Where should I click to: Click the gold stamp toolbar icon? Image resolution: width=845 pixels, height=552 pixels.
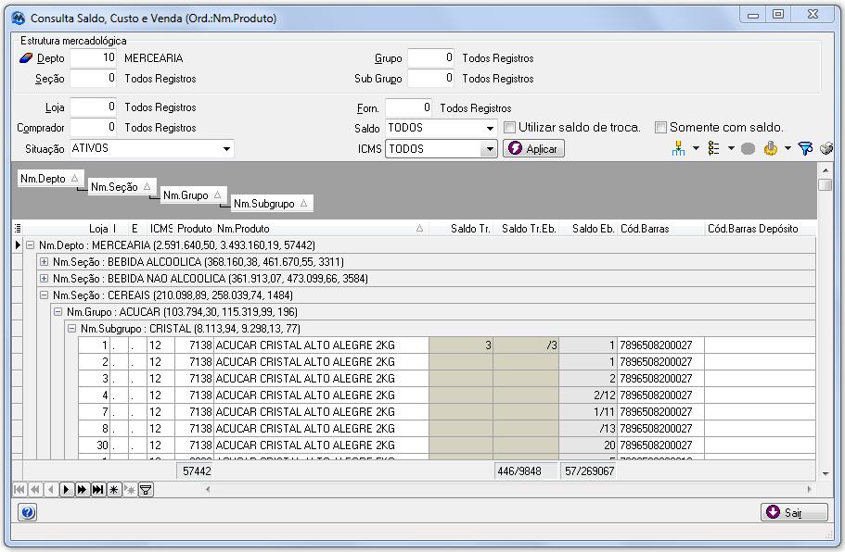click(x=771, y=148)
